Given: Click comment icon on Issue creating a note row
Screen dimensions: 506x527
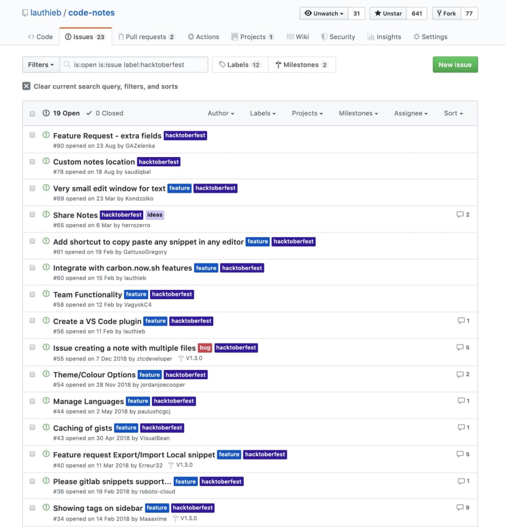Looking at the screenshot, I should point(459,347).
